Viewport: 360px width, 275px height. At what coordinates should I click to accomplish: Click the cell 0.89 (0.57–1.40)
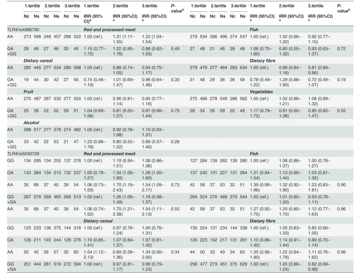[x=153, y=144]
